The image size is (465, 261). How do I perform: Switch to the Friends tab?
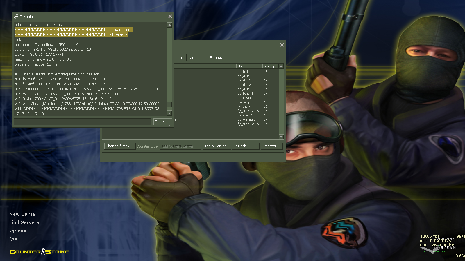pos(218,58)
